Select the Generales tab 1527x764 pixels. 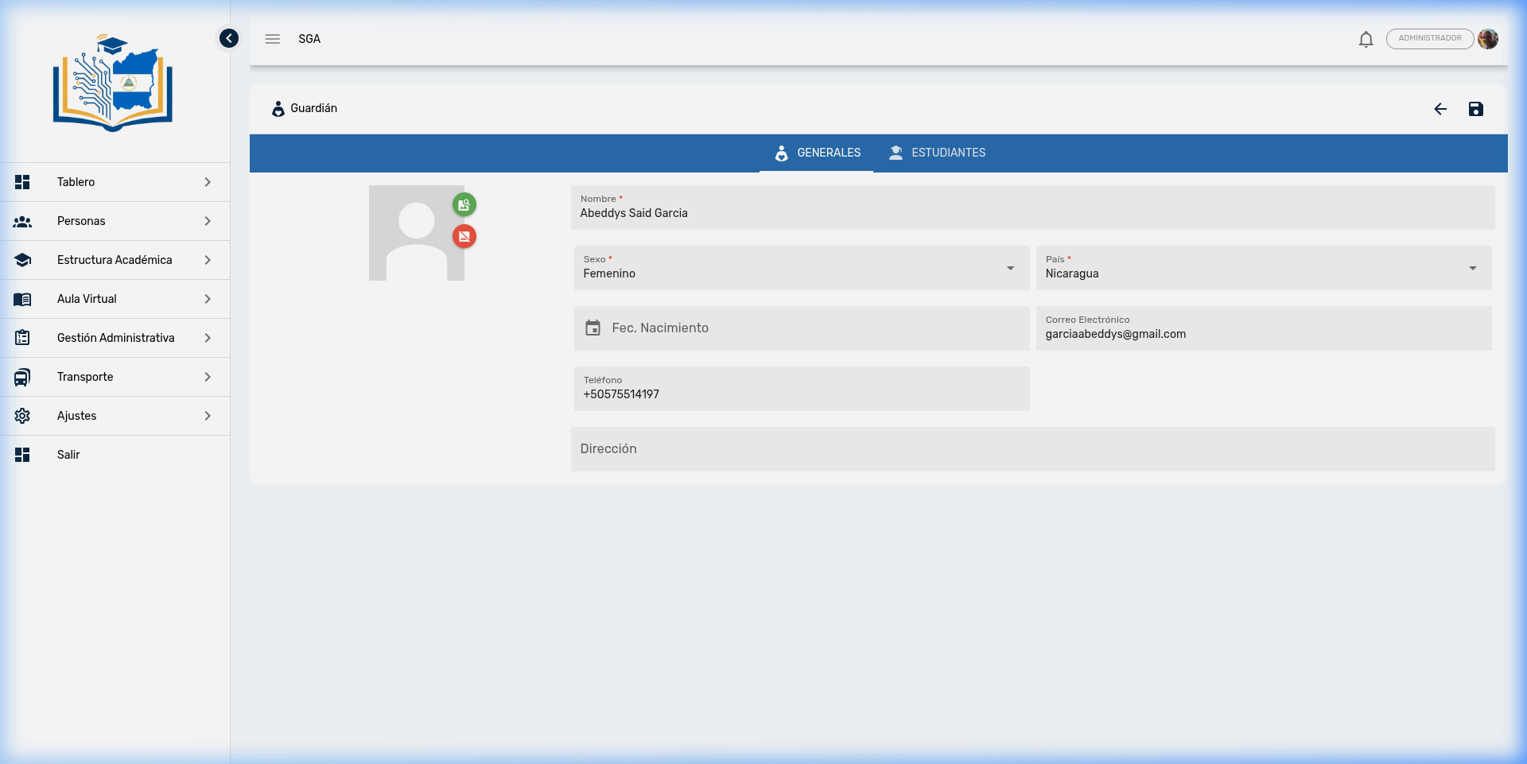coord(817,153)
